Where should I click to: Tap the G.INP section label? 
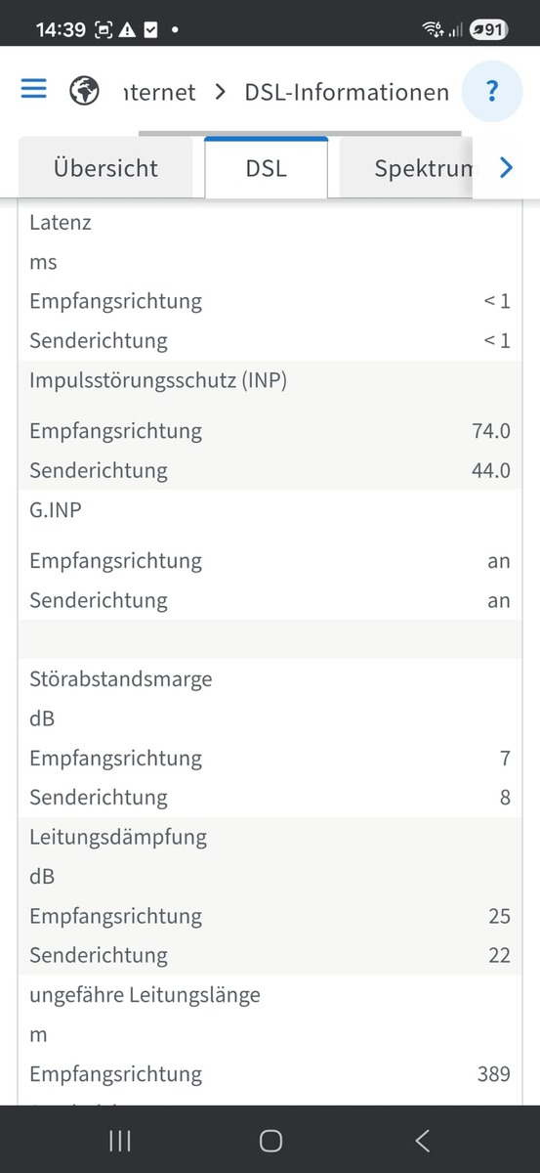[x=55, y=509]
